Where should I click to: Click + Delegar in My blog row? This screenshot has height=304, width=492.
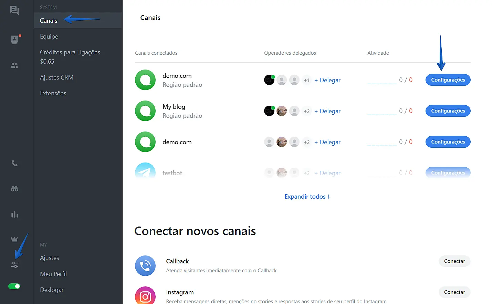(327, 111)
